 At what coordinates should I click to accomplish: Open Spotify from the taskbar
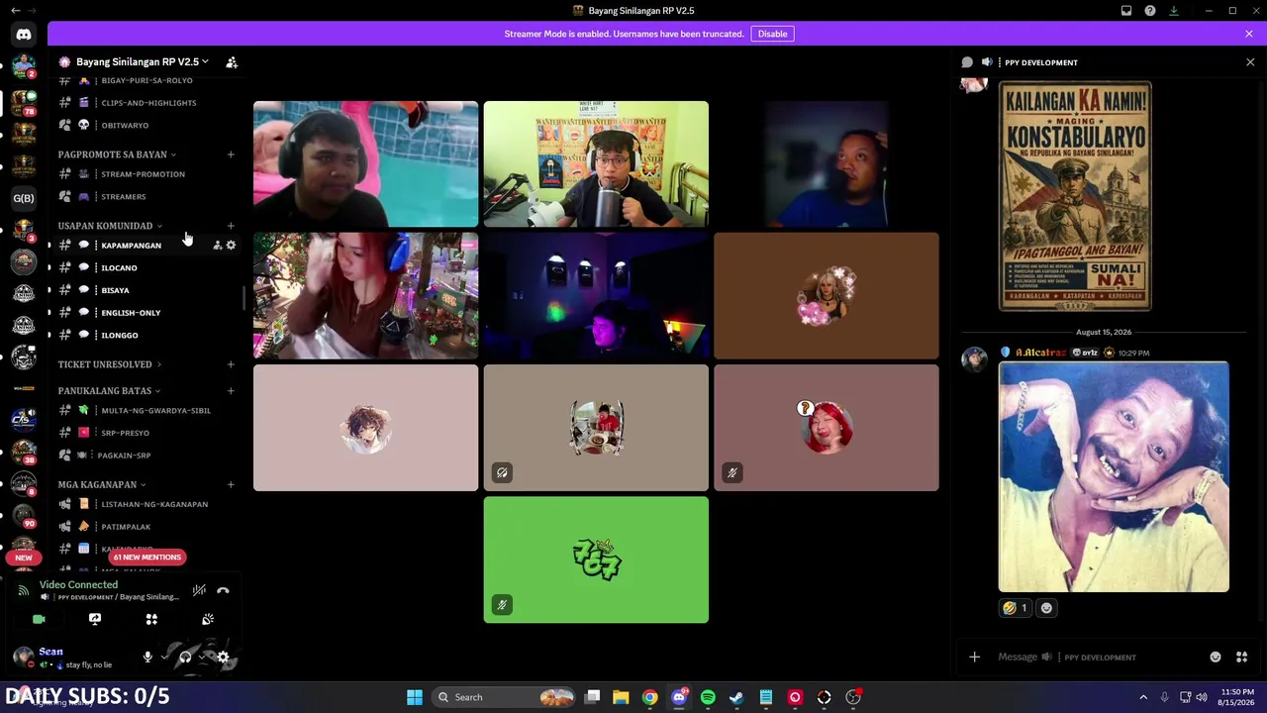(708, 697)
